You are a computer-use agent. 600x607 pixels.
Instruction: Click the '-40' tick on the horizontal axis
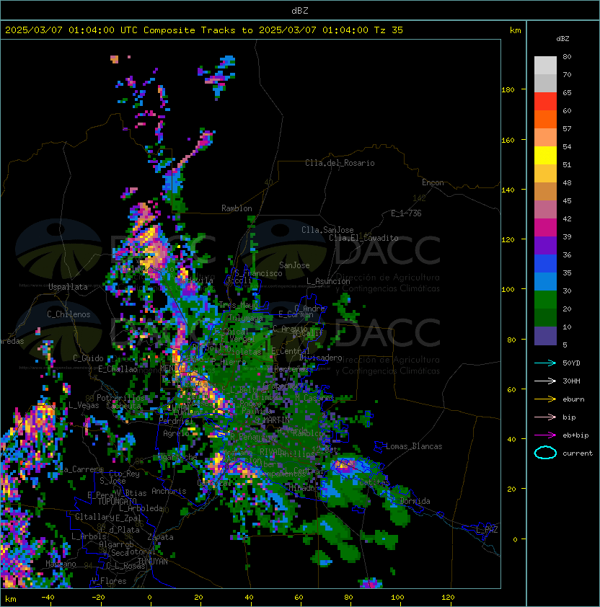pos(48,598)
